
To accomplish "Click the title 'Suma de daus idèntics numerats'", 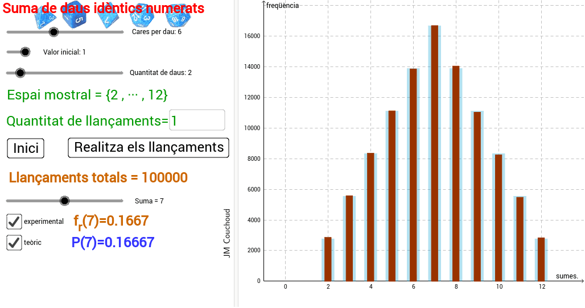I will (x=104, y=8).
